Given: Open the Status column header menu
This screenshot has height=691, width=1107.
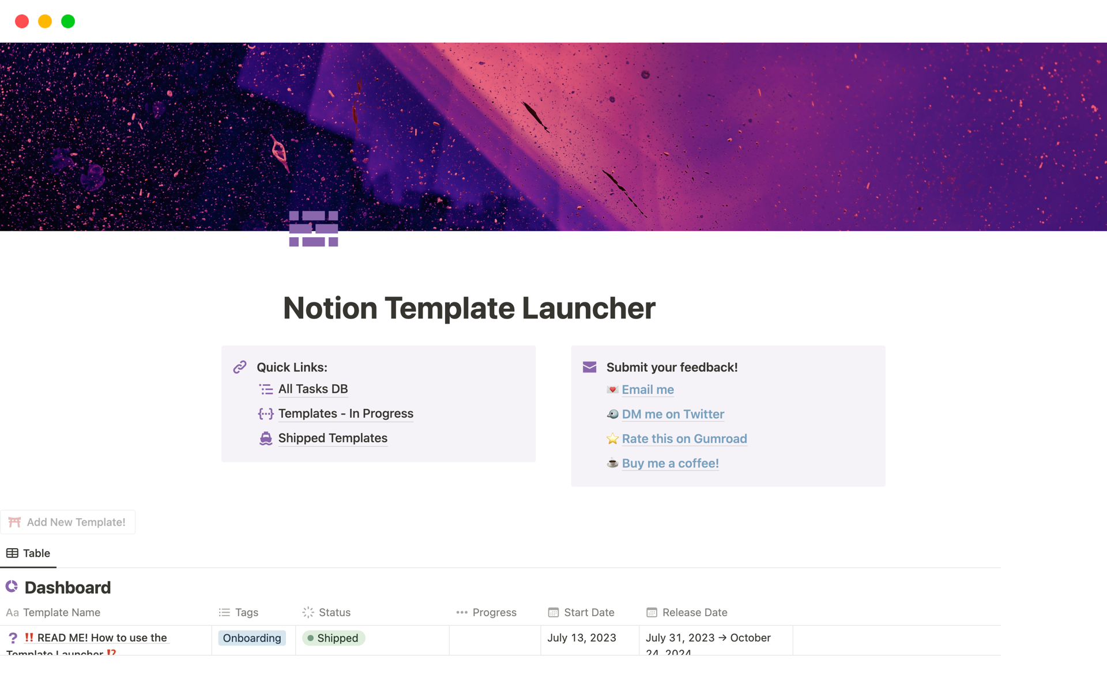Looking at the screenshot, I should (334, 613).
